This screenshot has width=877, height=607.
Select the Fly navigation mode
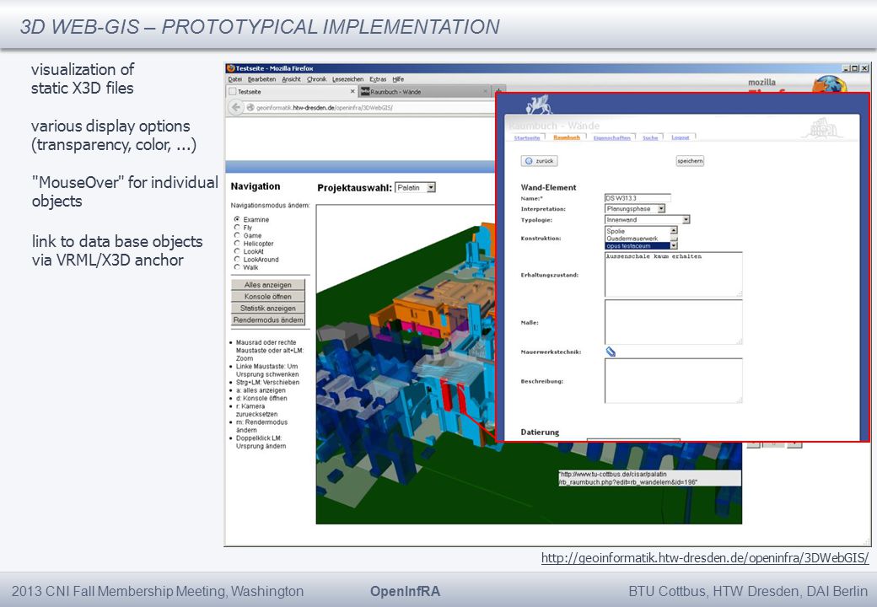pos(237,228)
